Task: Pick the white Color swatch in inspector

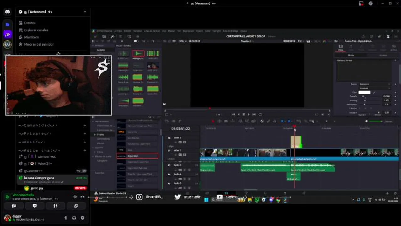Action: point(364,92)
